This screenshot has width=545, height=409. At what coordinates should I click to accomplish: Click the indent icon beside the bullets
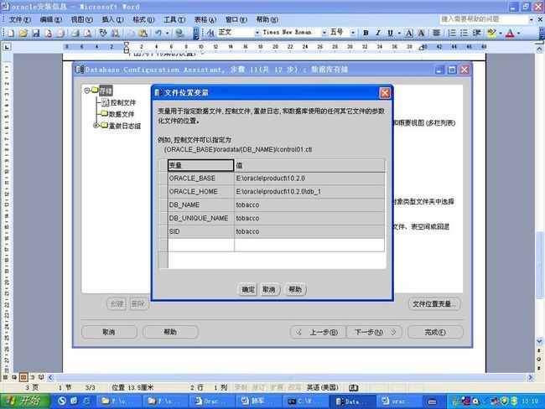point(476,33)
